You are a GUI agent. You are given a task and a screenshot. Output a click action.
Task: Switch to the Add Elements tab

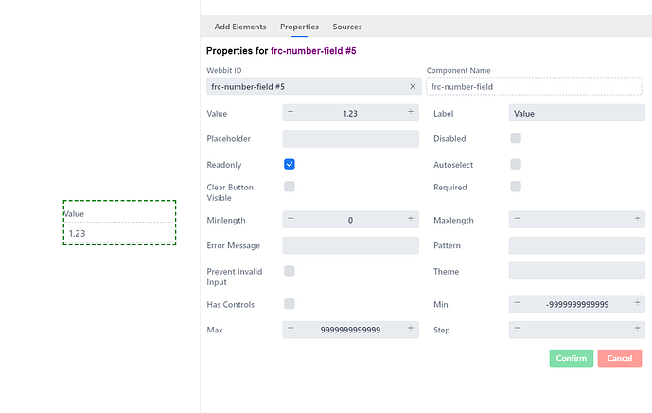pyautogui.click(x=240, y=27)
